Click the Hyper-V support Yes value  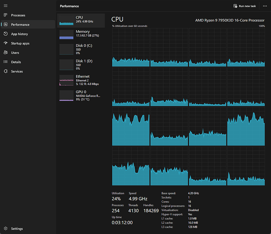pos(190,214)
